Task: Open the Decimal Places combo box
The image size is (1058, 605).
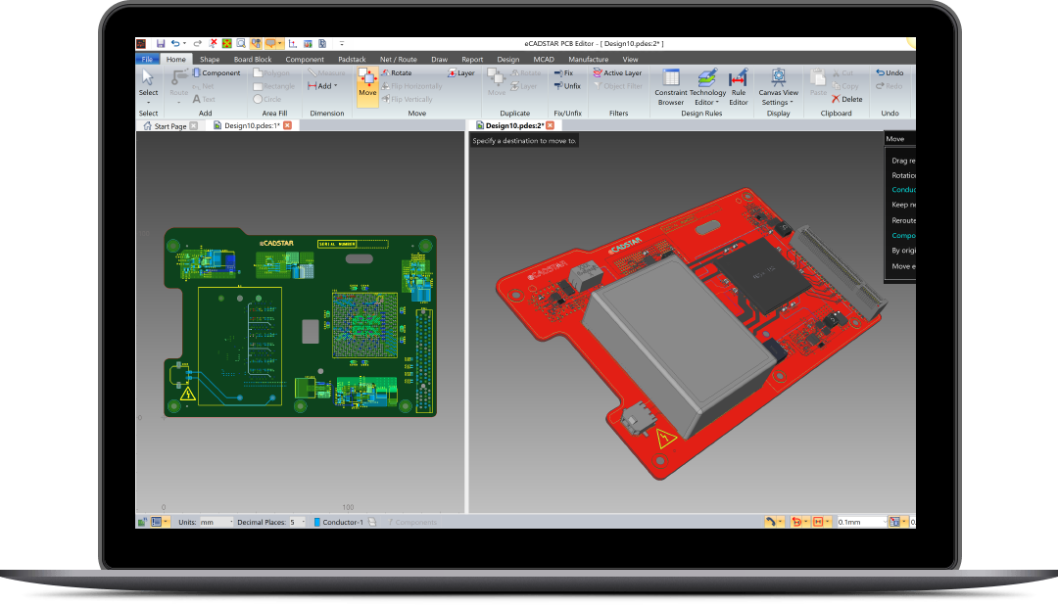Action: point(298,522)
